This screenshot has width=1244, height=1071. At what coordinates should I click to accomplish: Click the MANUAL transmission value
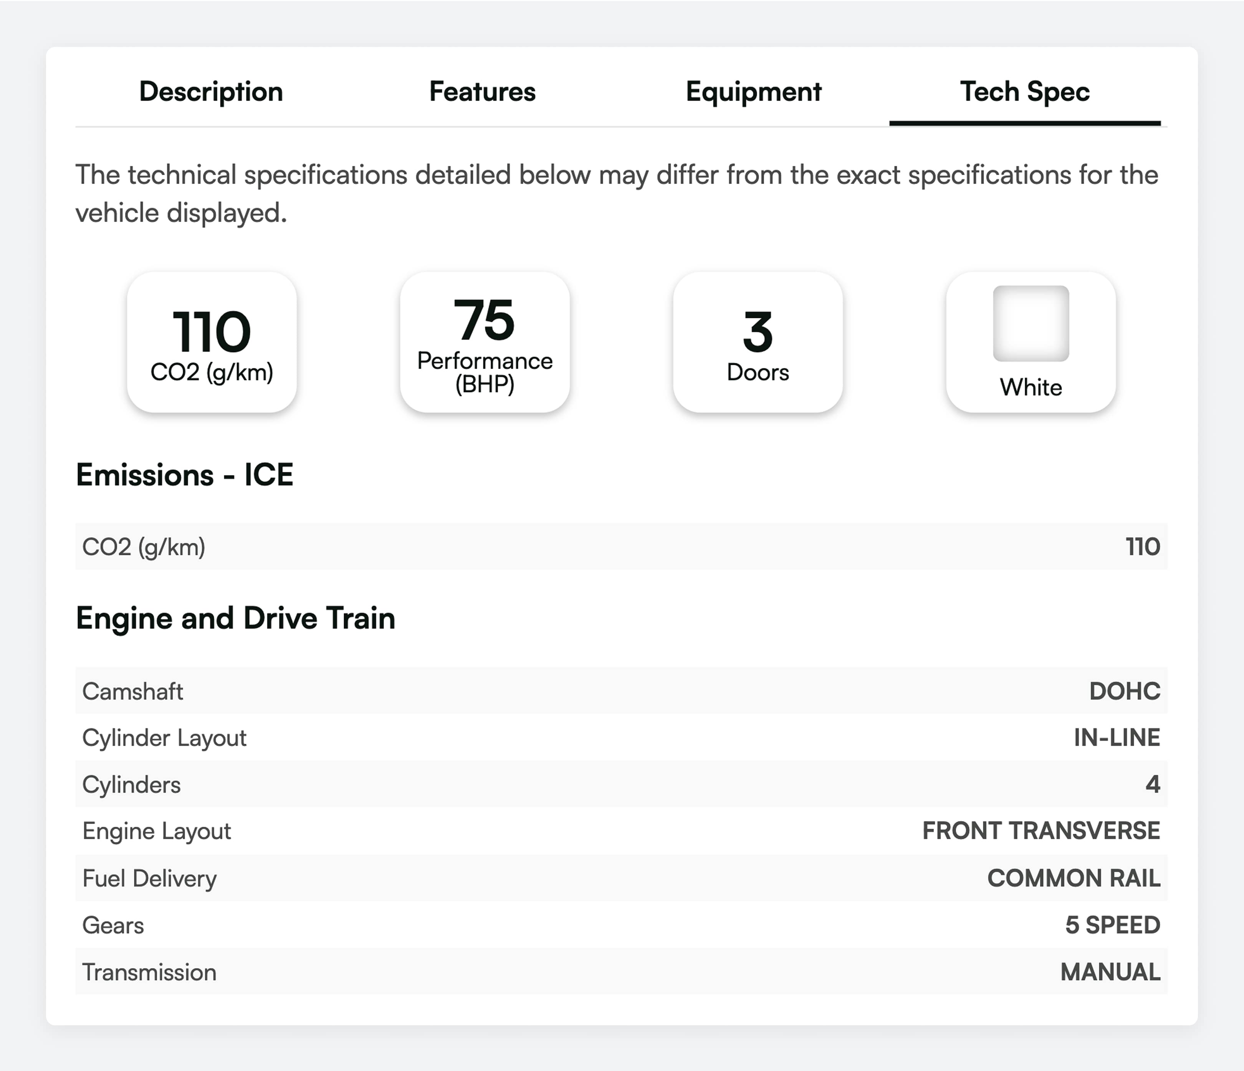click(x=1110, y=972)
